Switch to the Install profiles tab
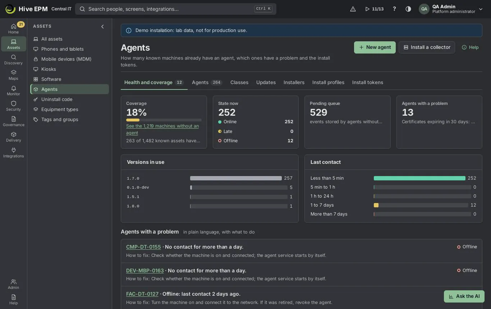The image size is (491, 309). click(328, 82)
